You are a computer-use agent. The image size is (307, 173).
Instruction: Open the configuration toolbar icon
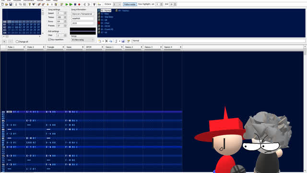[x=94, y=4]
